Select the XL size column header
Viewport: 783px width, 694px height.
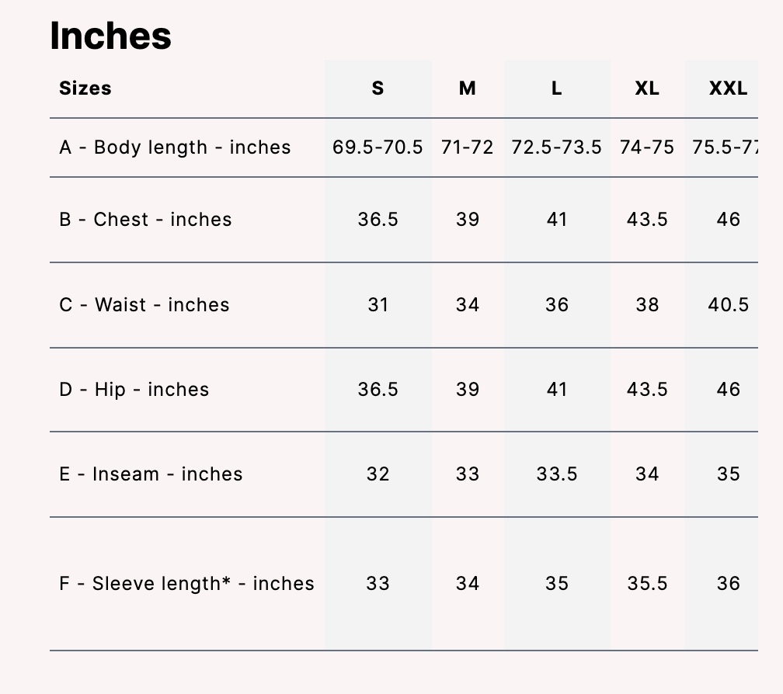(x=647, y=88)
